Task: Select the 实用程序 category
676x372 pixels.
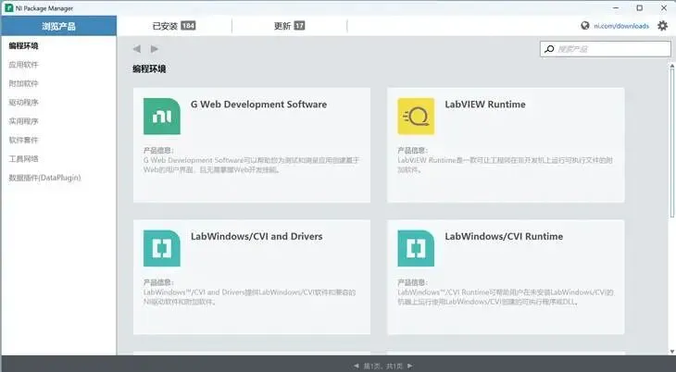Action: coord(24,121)
